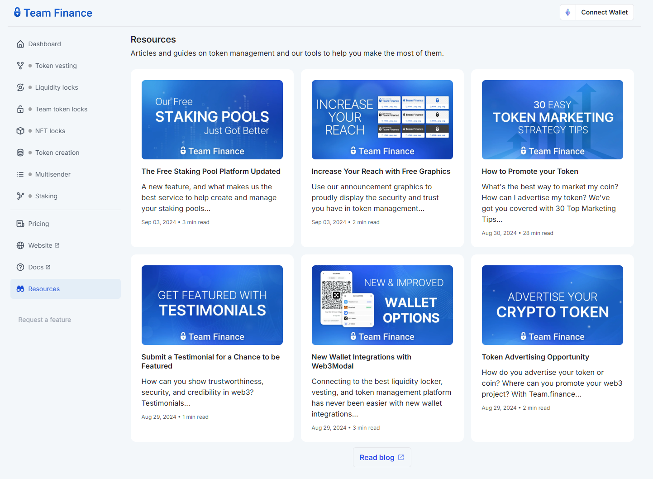
Task: Open the Resources binoculars icon
Action: tap(20, 289)
